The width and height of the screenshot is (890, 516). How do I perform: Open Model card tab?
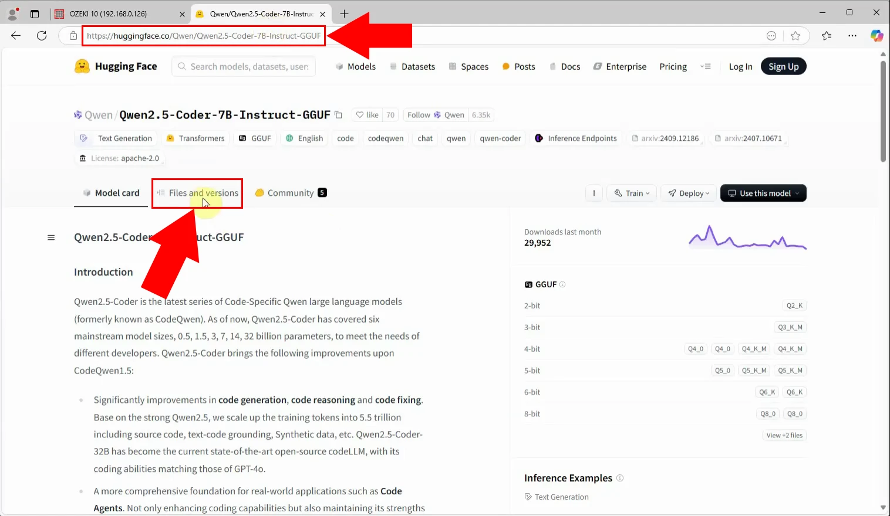pyautogui.click(x=111, y=193)
